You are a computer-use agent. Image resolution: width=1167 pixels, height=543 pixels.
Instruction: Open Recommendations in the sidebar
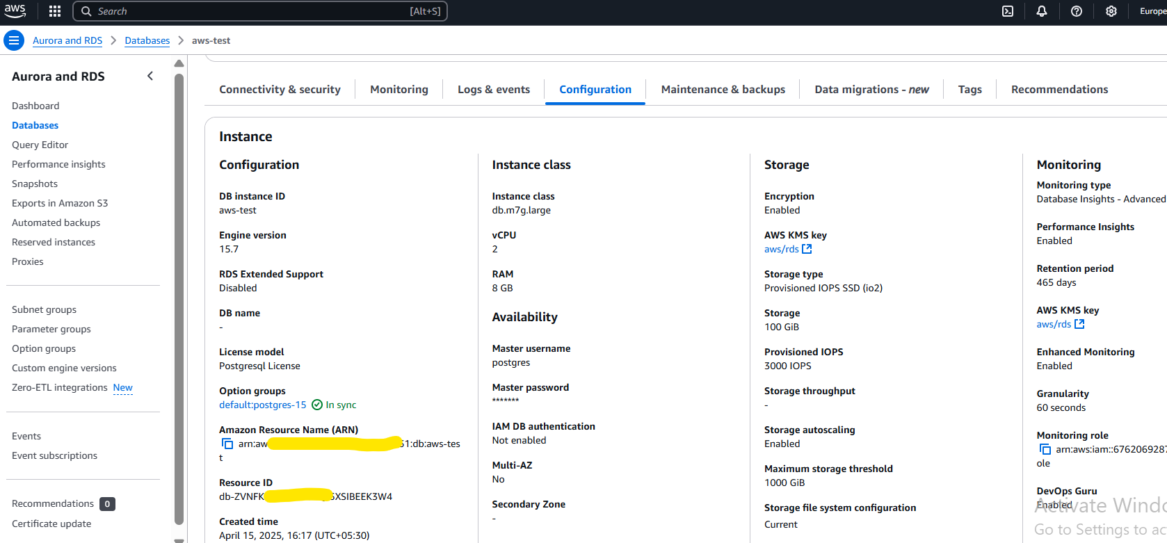53,503
